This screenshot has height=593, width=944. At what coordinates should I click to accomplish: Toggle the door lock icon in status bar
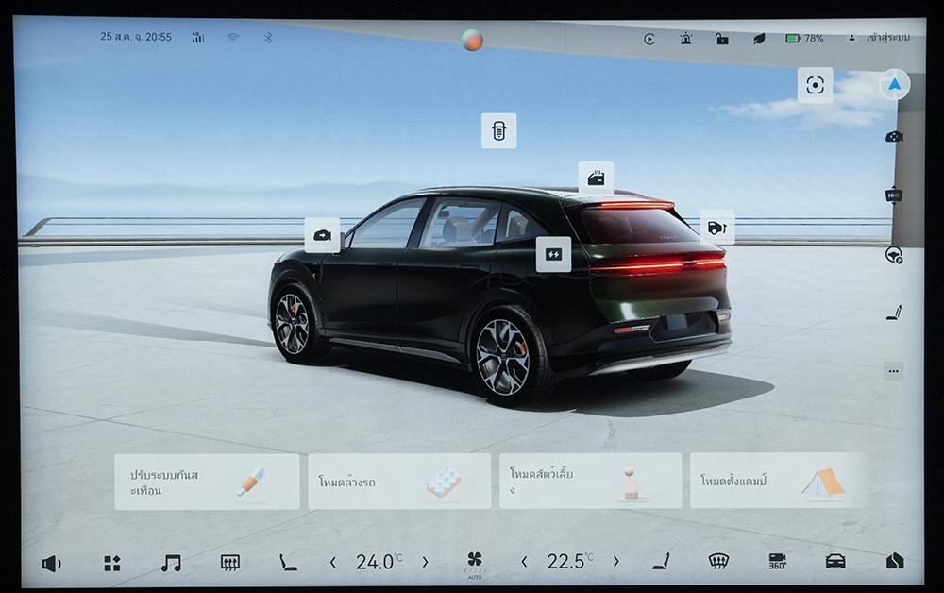click(721, 39)
